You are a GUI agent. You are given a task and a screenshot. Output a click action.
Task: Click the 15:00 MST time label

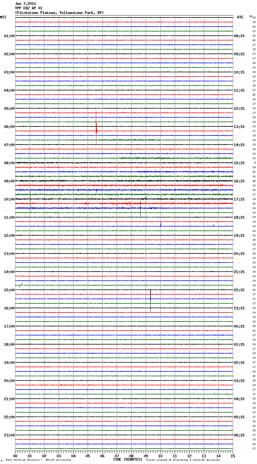coord(9,290)
